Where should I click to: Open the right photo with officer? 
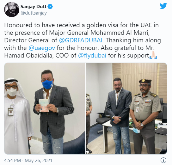pos(126,108)
